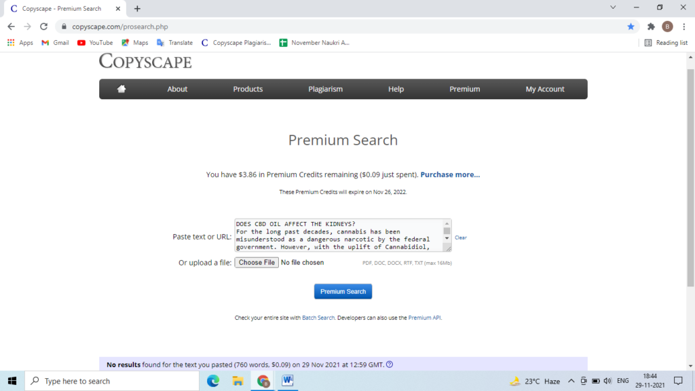The image size is (695, 391).
Task: Click the blue Premium Search button
Action: click(x=343, y=291)
